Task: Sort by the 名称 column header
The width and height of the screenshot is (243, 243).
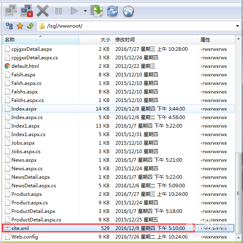Action: point(41,39)
